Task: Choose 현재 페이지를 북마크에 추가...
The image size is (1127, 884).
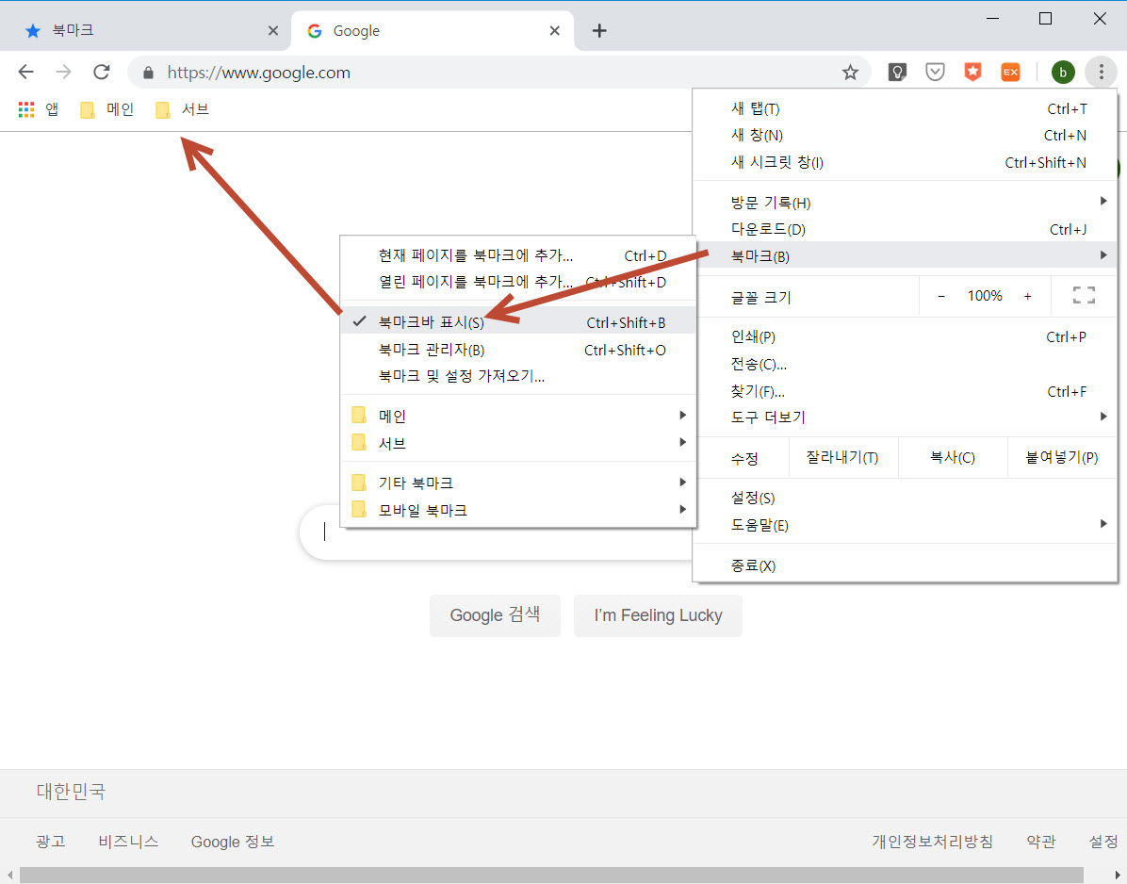Action: click(517, 255)
